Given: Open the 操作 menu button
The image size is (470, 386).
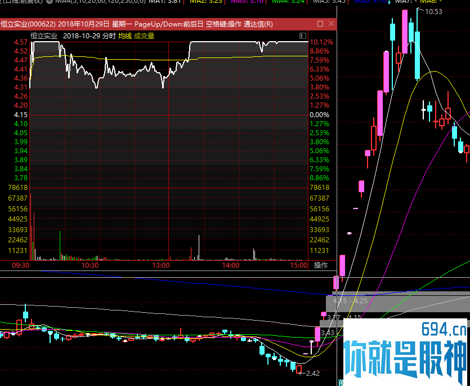Looking at the screenshot, I should coord(321,265).
